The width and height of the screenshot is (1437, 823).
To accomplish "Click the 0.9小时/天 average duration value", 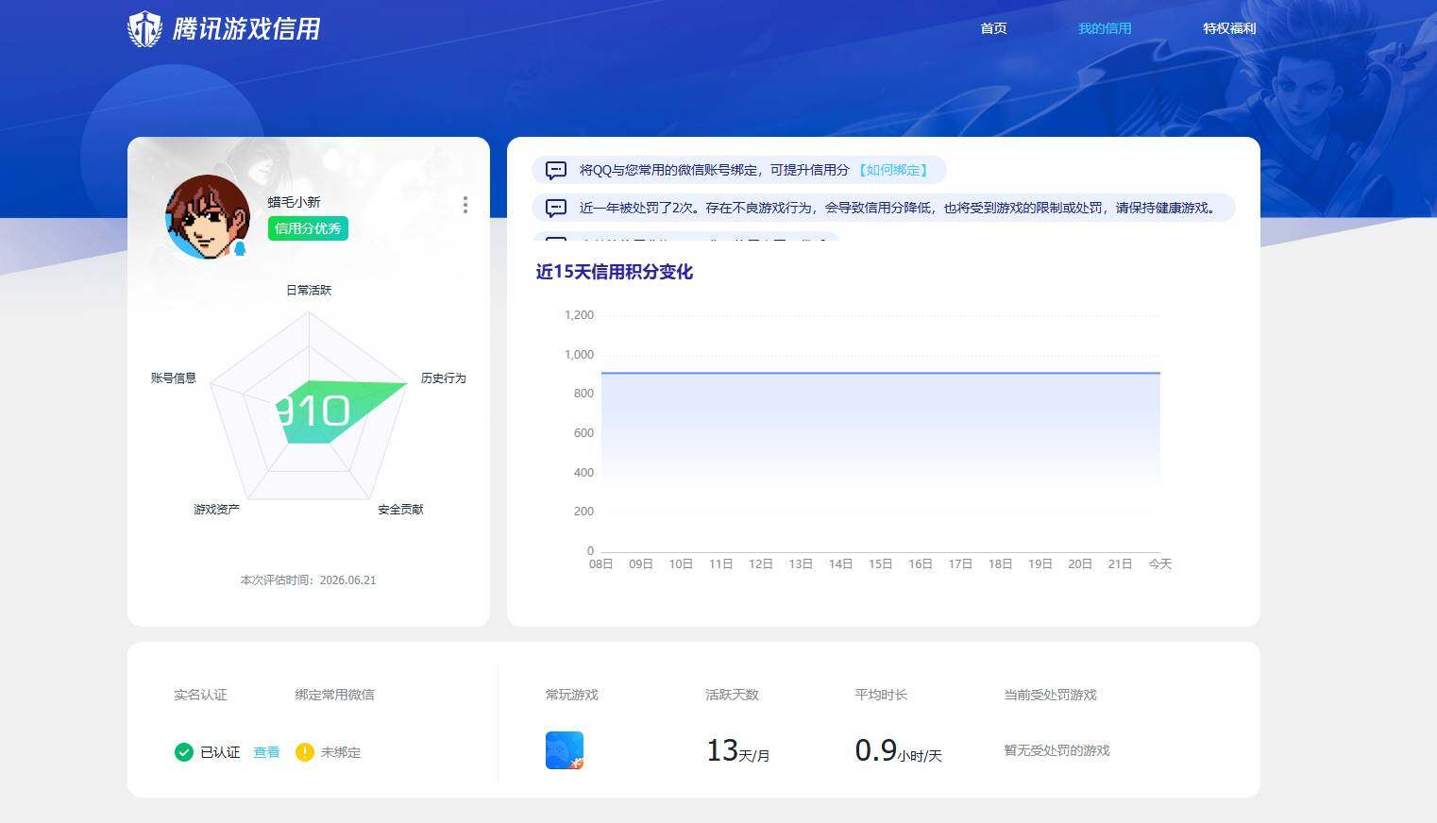I will pyautogui.click(x=898, y=750).
